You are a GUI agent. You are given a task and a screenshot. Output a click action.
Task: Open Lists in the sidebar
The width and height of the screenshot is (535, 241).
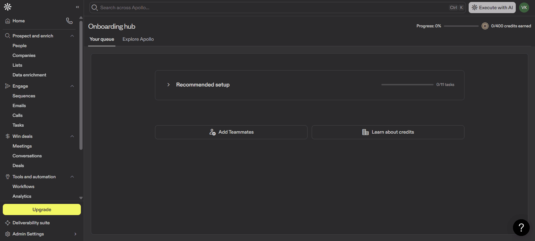point(17,65)
